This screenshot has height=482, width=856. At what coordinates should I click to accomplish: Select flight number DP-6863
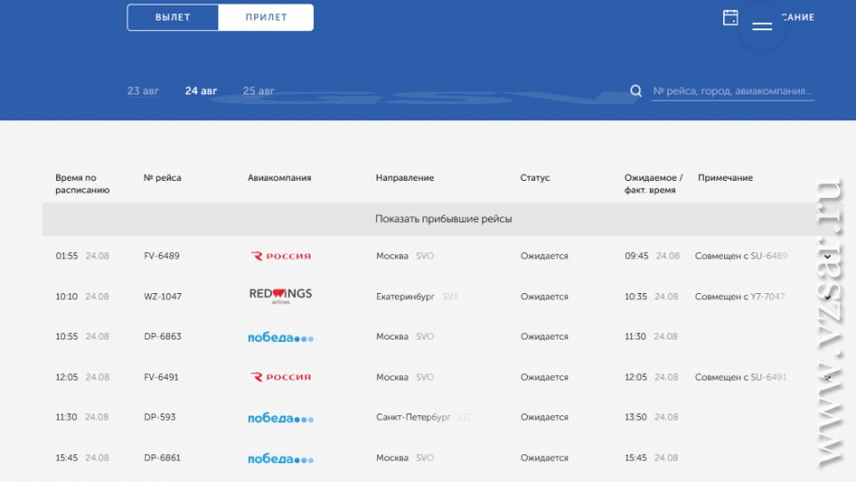coord(162,337)
